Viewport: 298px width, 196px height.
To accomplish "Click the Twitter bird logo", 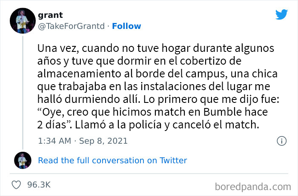I will click(281, 15).
